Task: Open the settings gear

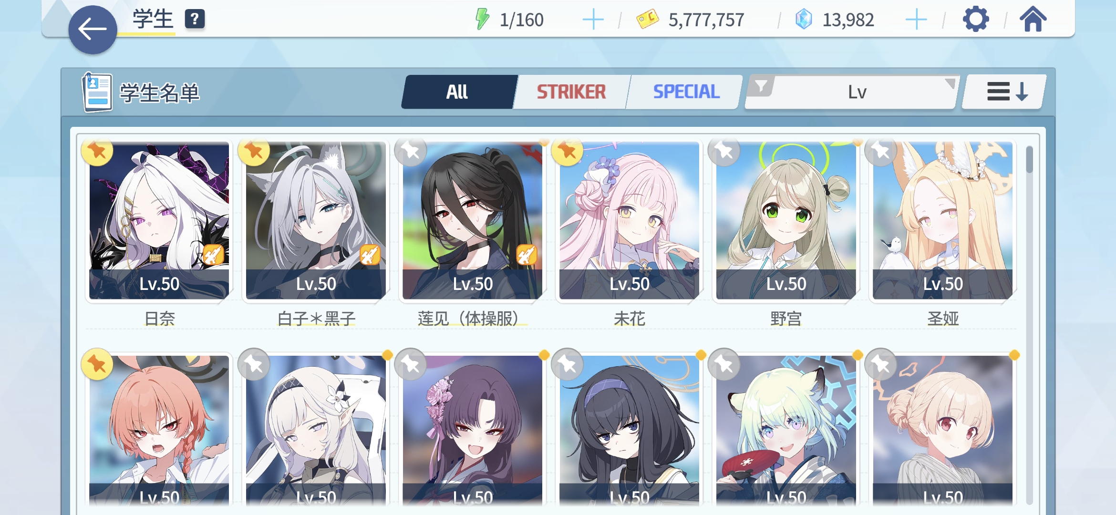Action: pos(975,20)
